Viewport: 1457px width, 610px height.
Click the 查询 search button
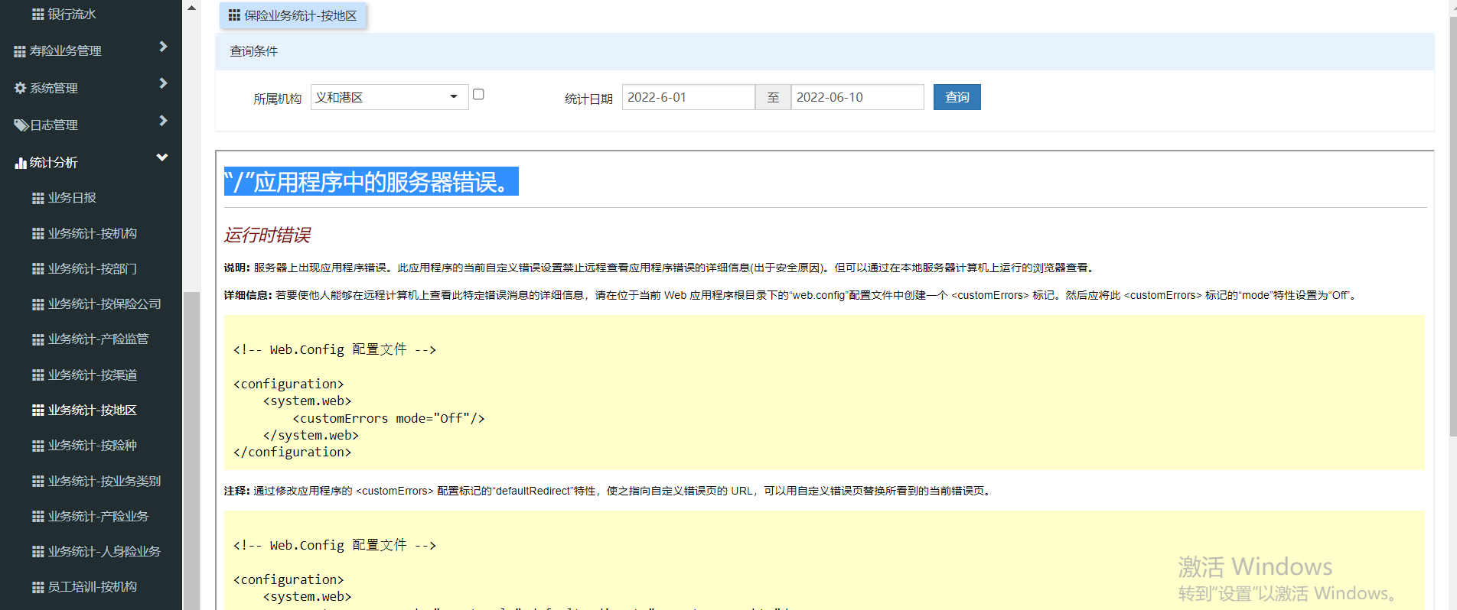click(x=957, y=97)
